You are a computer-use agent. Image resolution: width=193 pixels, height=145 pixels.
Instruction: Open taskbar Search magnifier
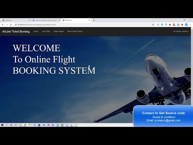point(7,125)
